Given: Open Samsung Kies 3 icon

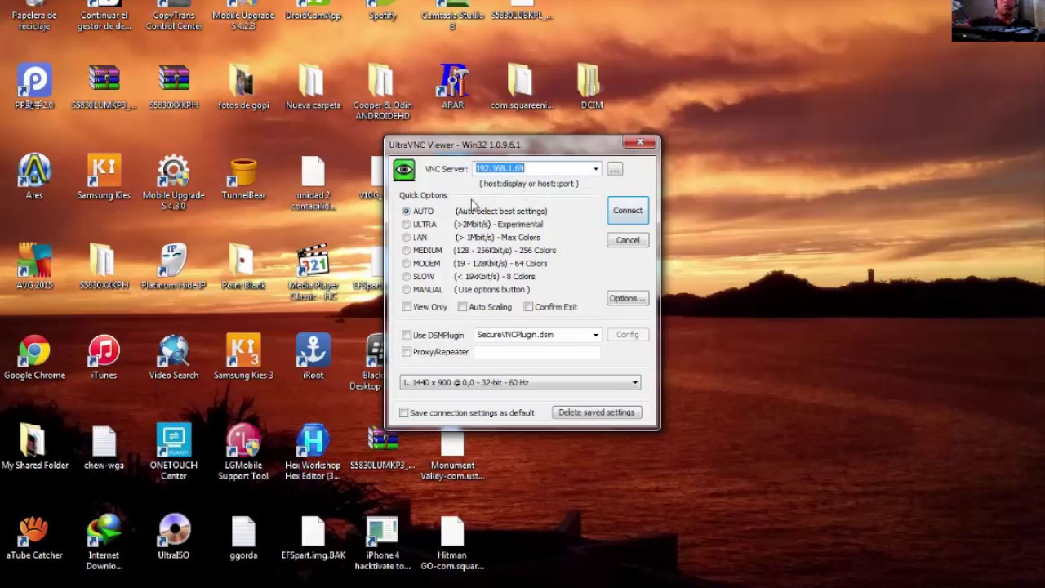Looking at the screenshot, I should pos(243,356).
